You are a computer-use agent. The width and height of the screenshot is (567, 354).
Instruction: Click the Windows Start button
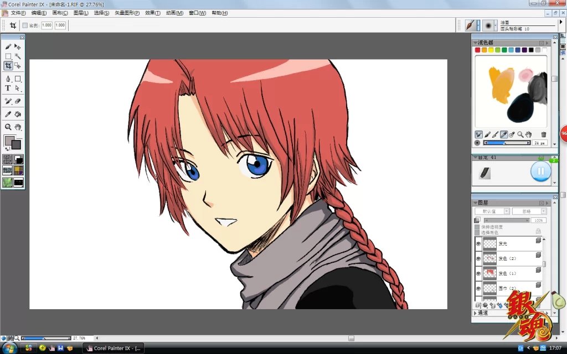9,348
